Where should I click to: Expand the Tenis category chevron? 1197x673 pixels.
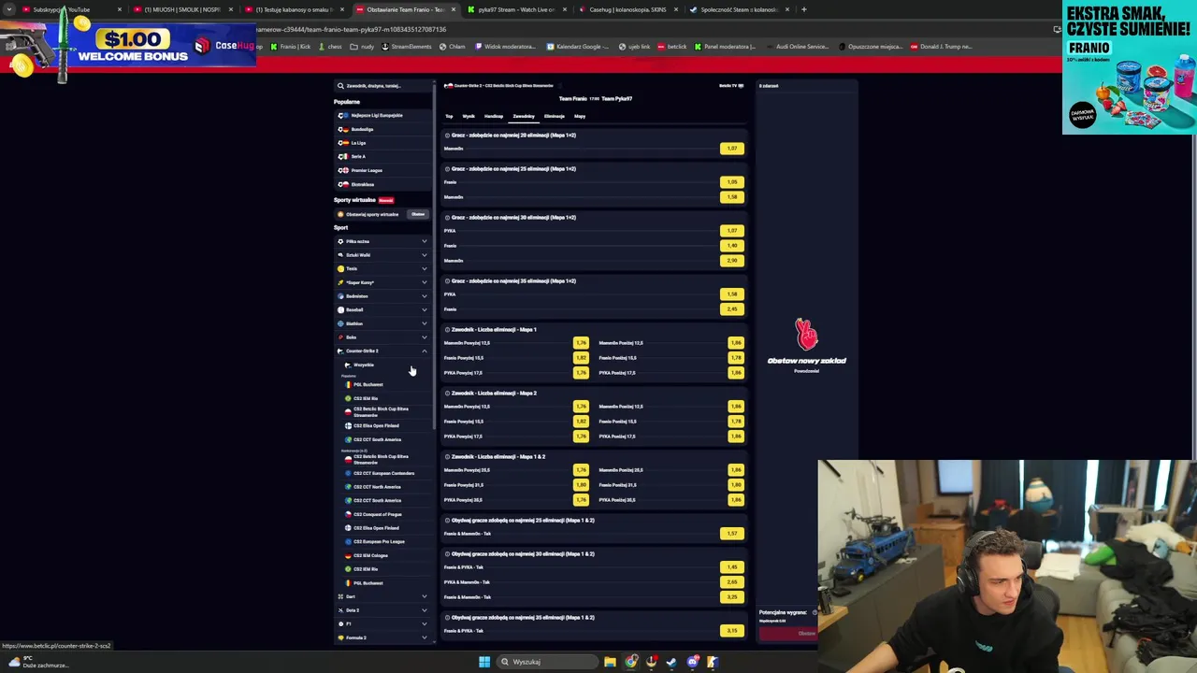(x=424, y=268)
